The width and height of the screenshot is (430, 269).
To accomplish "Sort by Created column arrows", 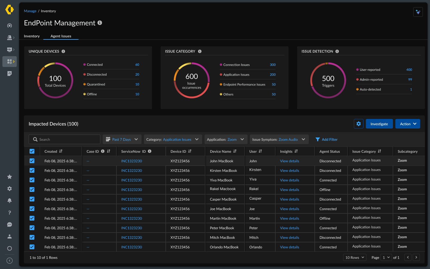I will pyautogui.click(x=61, y=151).
